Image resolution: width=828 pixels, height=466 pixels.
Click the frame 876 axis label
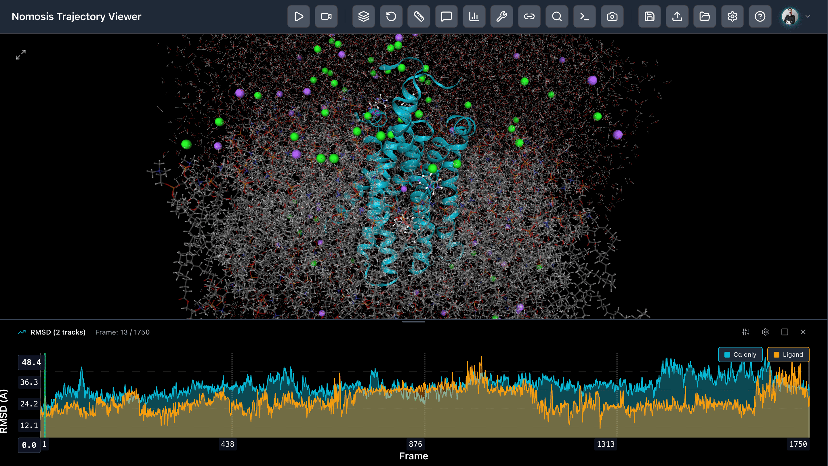click(415, 444)
